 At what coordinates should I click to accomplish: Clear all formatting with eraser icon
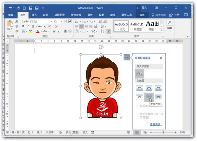(56, 26)
